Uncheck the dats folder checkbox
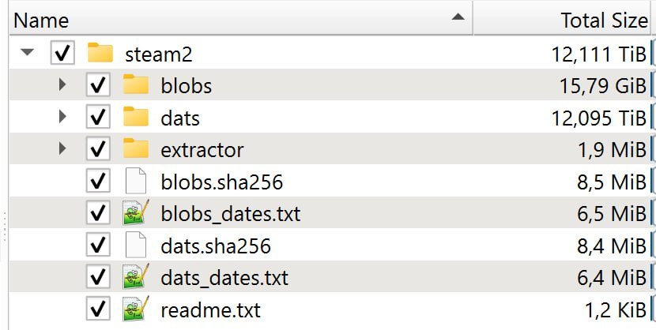The image size is (656, 330). click(98, 117)
